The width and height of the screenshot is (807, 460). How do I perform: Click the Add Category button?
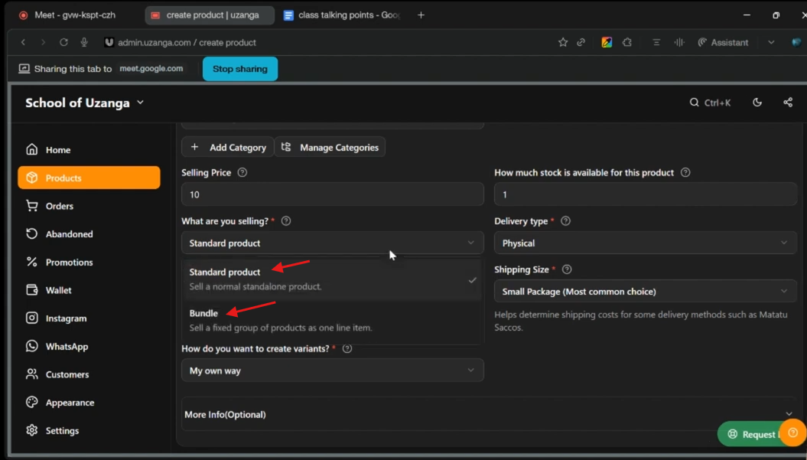(x=227, y=147)
